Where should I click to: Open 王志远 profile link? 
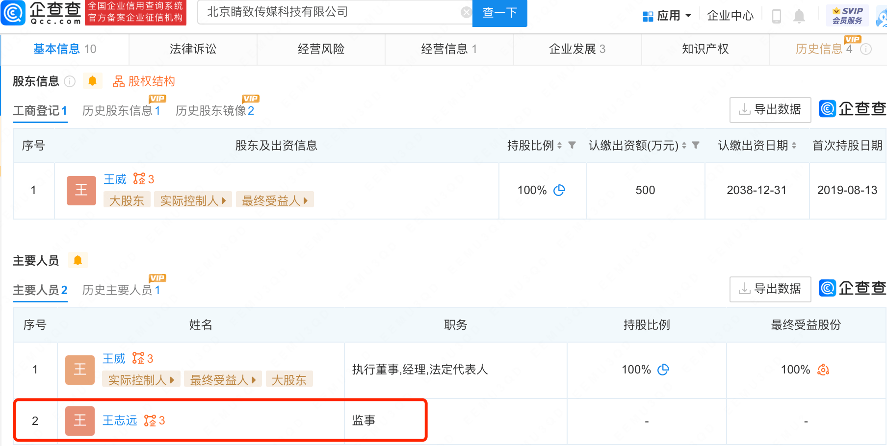120,421
